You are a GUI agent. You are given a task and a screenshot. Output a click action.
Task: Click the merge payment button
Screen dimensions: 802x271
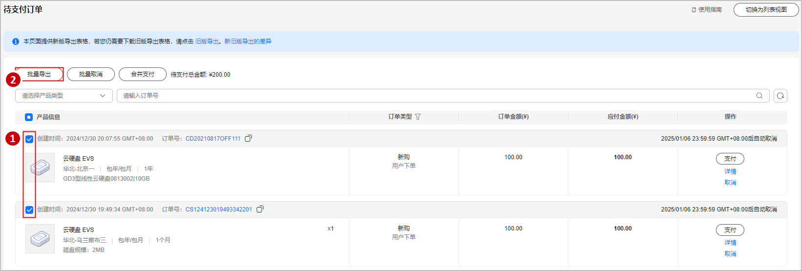(143, 74)
